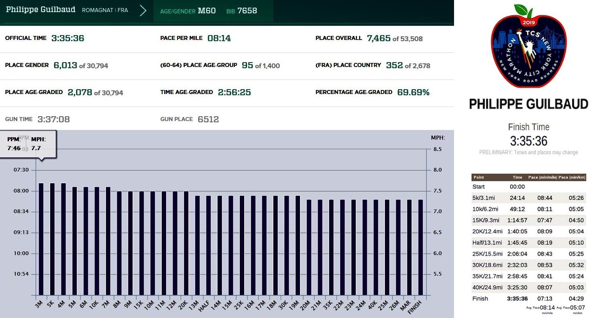Select the 5K bar in the pace chart
The width and height of the screenshot is (600, 318).
click(x=52, y=239)
